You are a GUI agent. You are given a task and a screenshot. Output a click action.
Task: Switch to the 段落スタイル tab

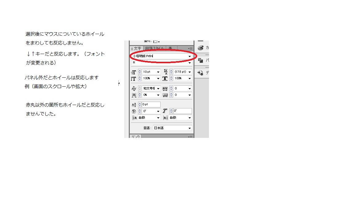(x=154, y=48)
